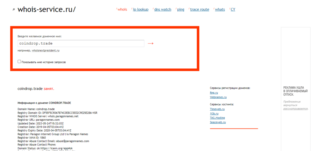Visit the Webnames.ru registrar link
318x151 pixels.
218,97
